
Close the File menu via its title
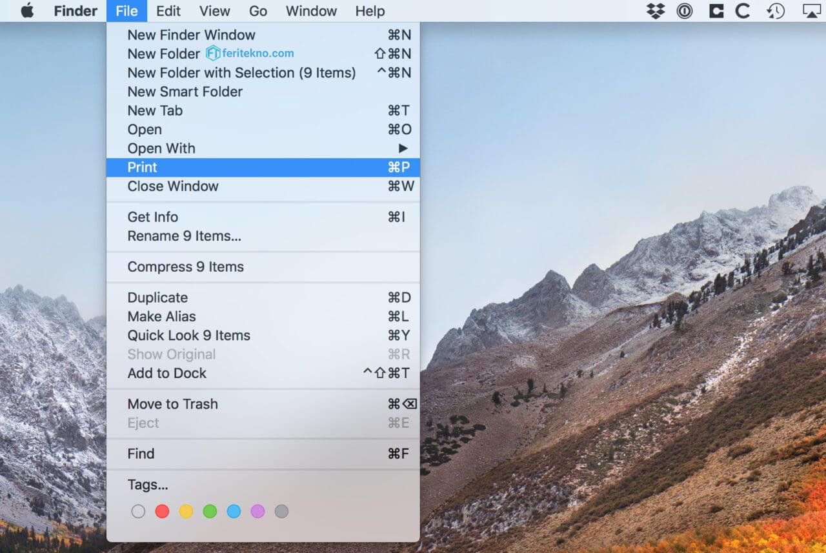126,11
